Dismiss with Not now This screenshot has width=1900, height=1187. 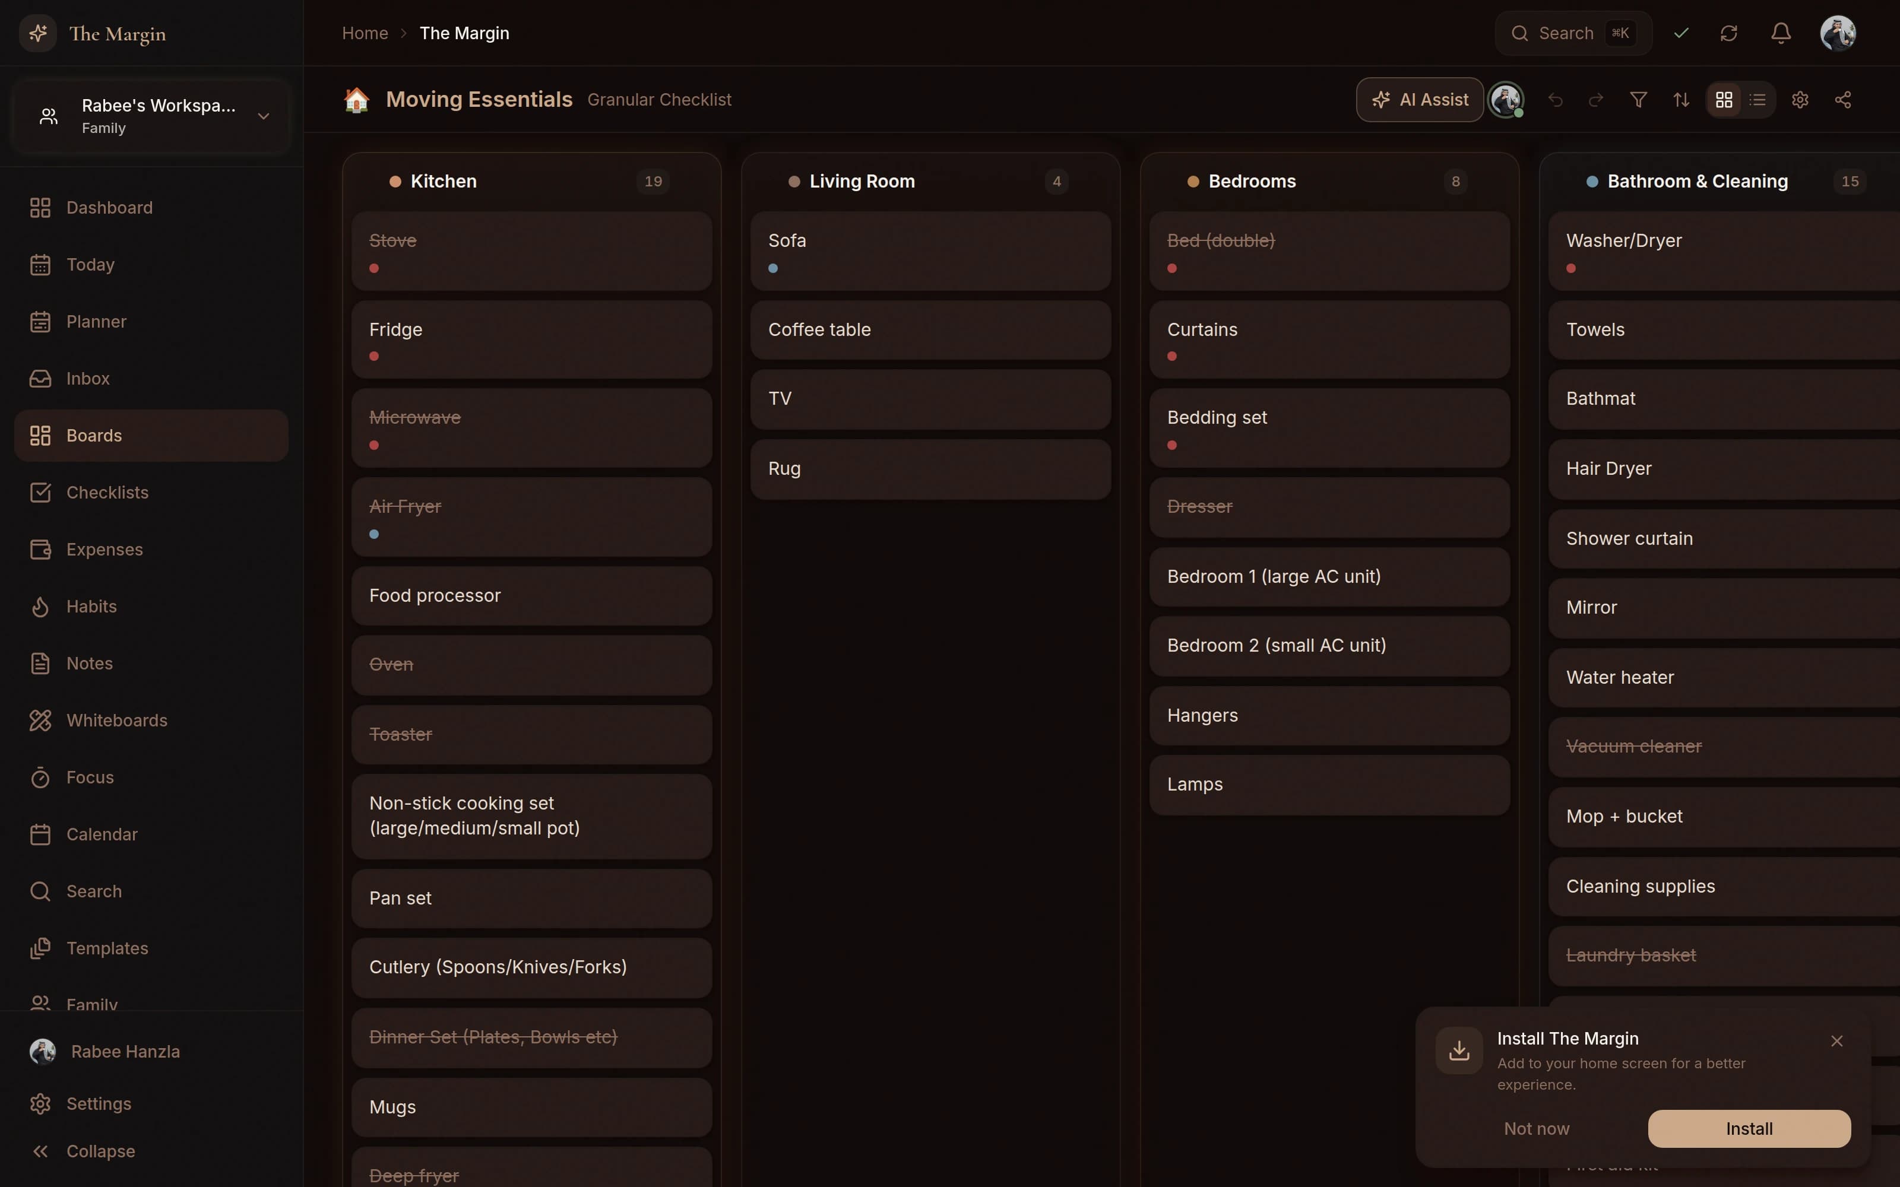tap(1537, 1129)
